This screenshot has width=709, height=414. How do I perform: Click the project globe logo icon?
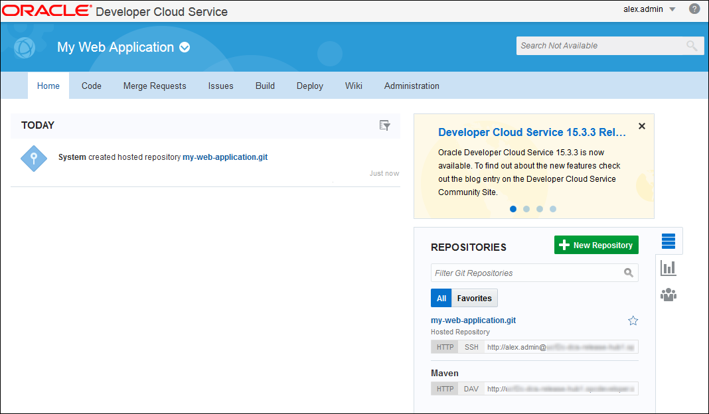click(x=25, y=47)
